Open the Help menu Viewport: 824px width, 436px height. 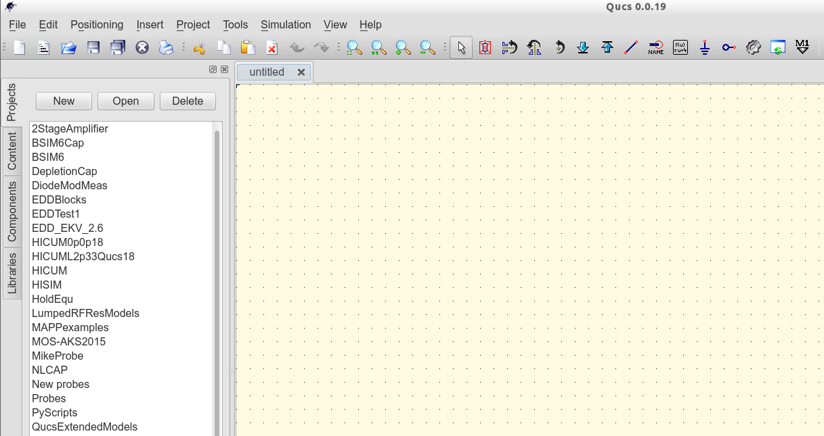[x=370, y=24]
